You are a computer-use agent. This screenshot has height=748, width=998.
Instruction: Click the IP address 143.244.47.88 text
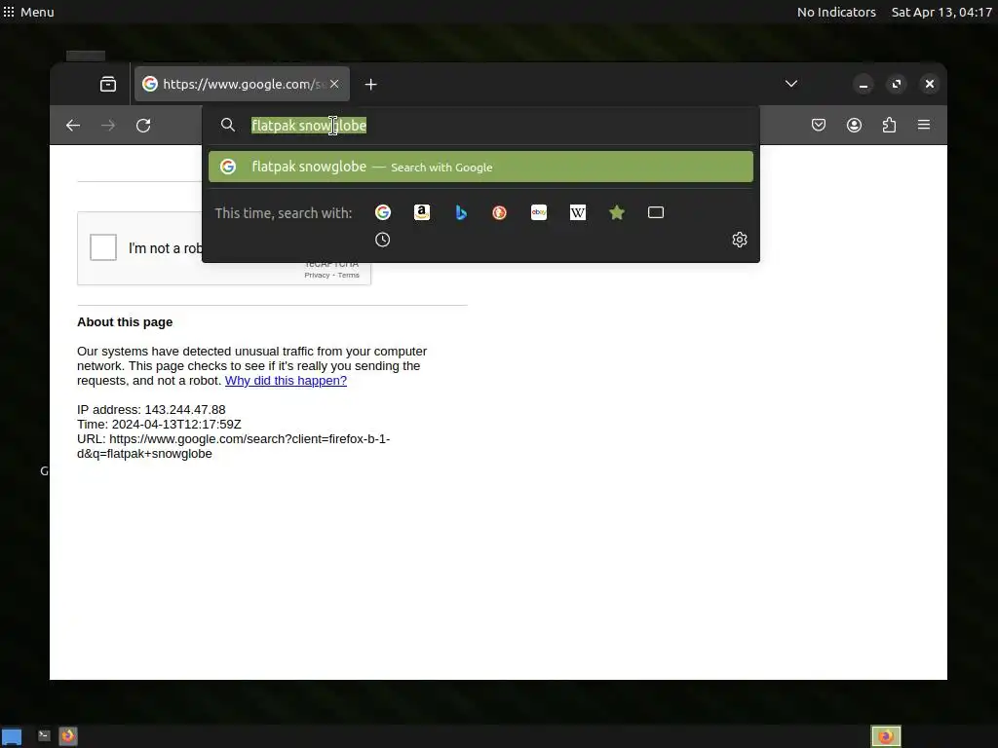[151, 410]
